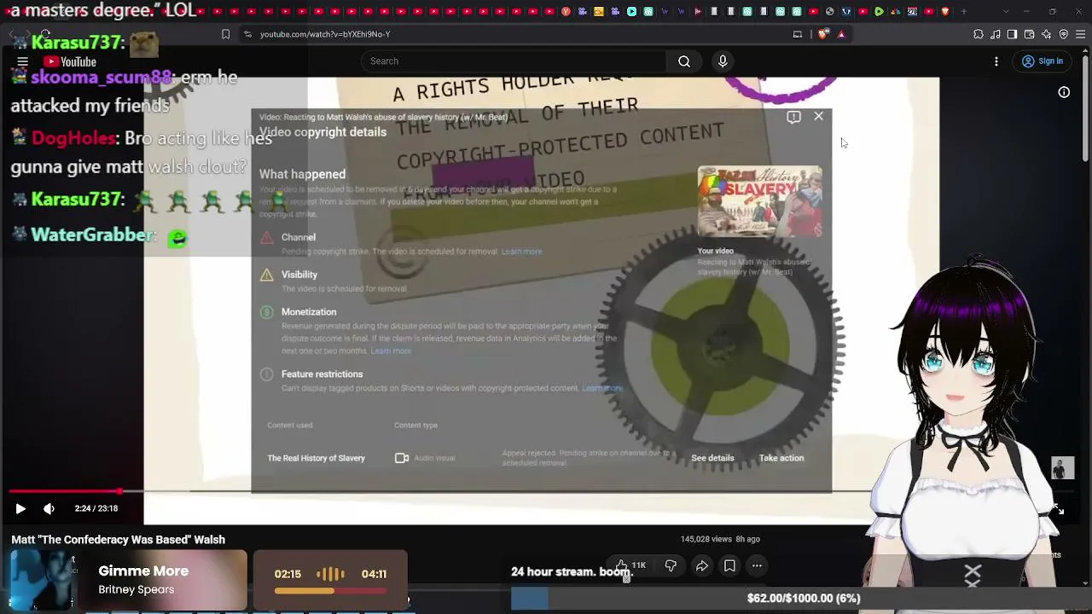This screenshot has width=1092, height=614.
Task: Go to the YouTube home logo
Action: pos(70,61)
